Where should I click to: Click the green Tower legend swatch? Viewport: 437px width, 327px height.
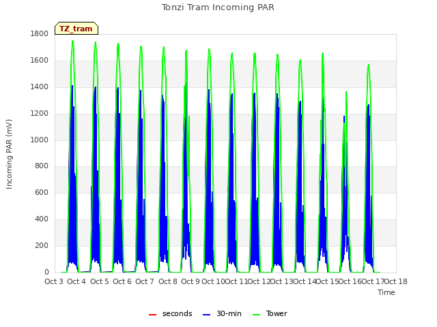256,314
